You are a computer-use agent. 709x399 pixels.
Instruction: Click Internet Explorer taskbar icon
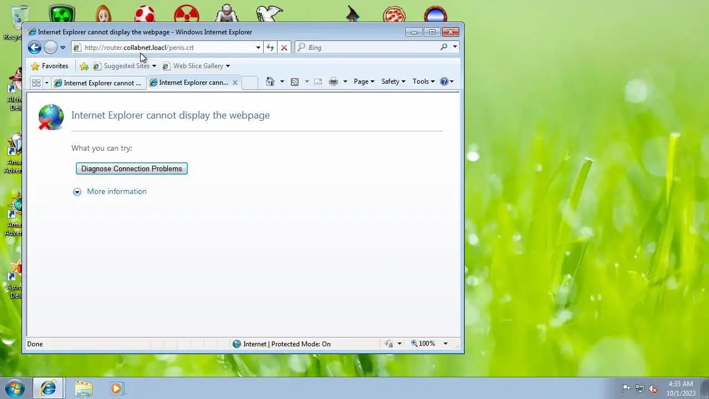(48, 388)
